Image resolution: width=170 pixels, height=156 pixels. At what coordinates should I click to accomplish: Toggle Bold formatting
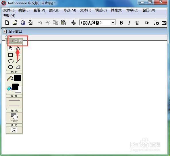click(x=121, y=23)
